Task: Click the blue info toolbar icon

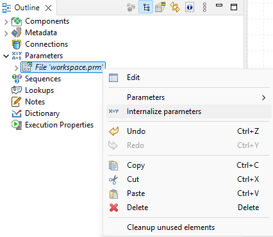Action: 190,8
